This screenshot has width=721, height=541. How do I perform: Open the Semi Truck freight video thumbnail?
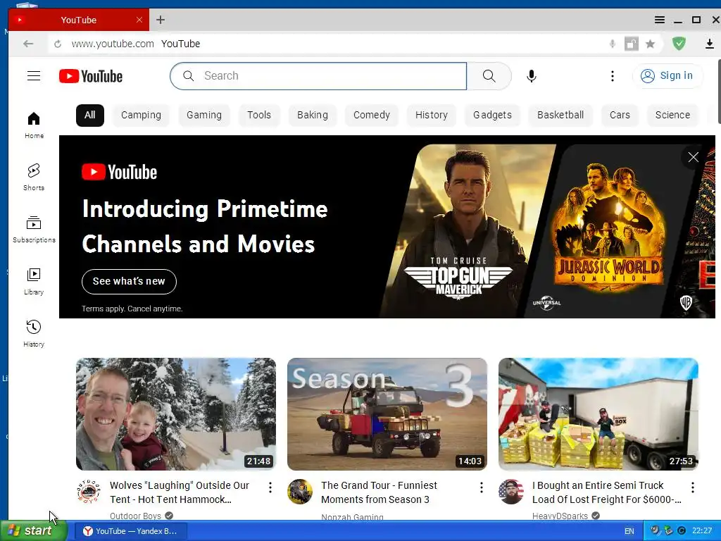598,414
